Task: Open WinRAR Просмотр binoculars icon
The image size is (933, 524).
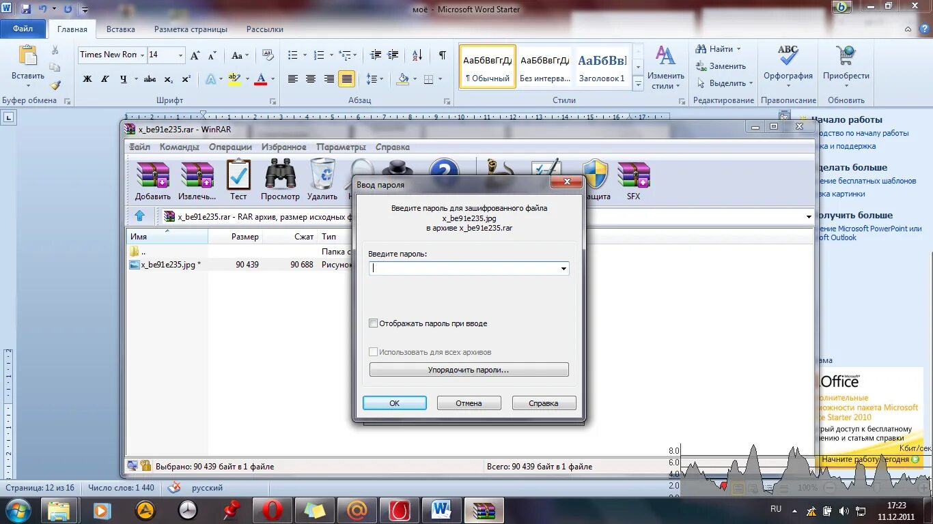Action: [x=280, y=180]
